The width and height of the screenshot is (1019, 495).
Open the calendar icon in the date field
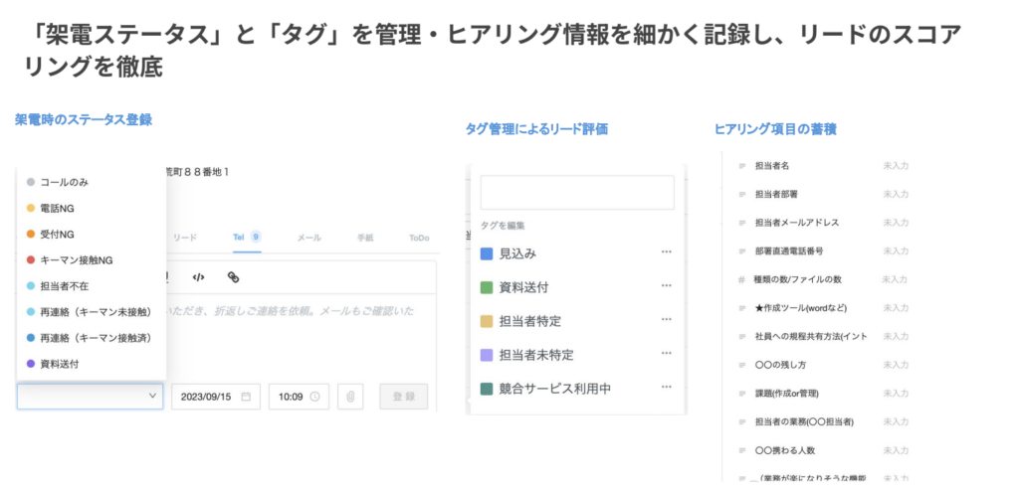click(246, 397)
